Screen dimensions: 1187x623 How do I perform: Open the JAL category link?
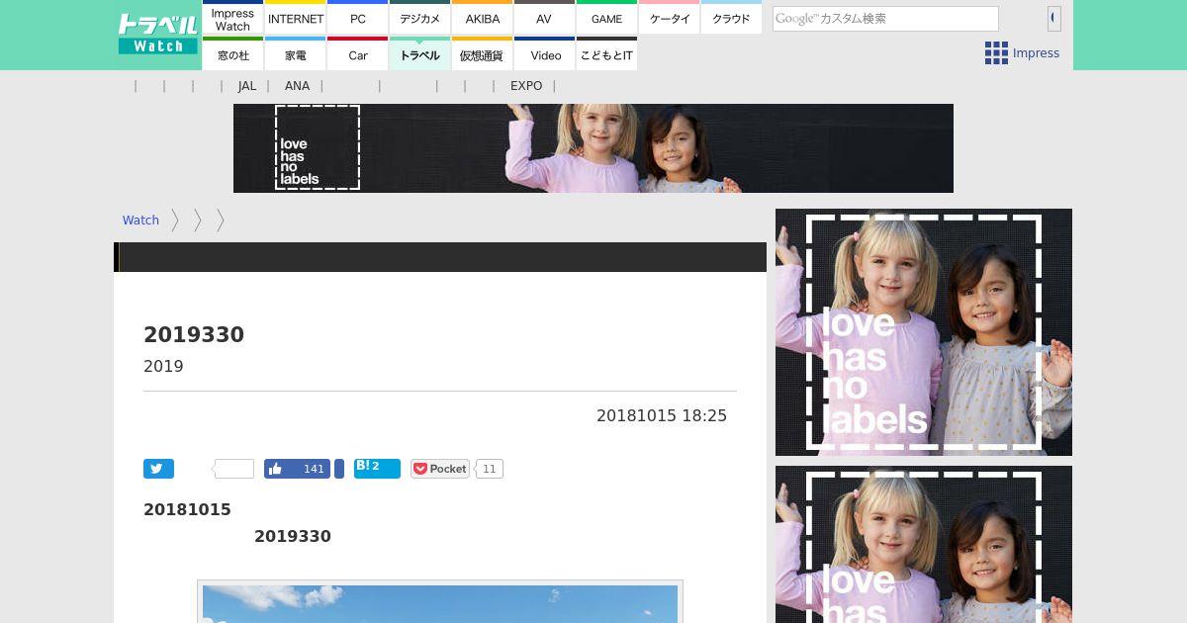(247, 86)
